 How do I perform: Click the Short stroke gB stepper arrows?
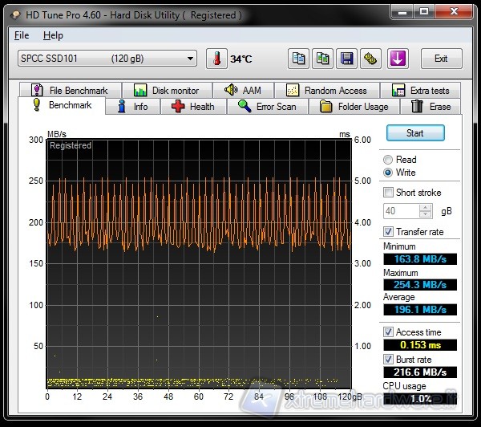coord(426,211)
